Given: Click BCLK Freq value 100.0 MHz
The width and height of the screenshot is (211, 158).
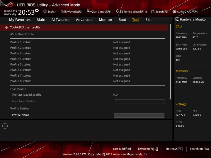Looking at the screenshot, I should (x=181, y=49).
